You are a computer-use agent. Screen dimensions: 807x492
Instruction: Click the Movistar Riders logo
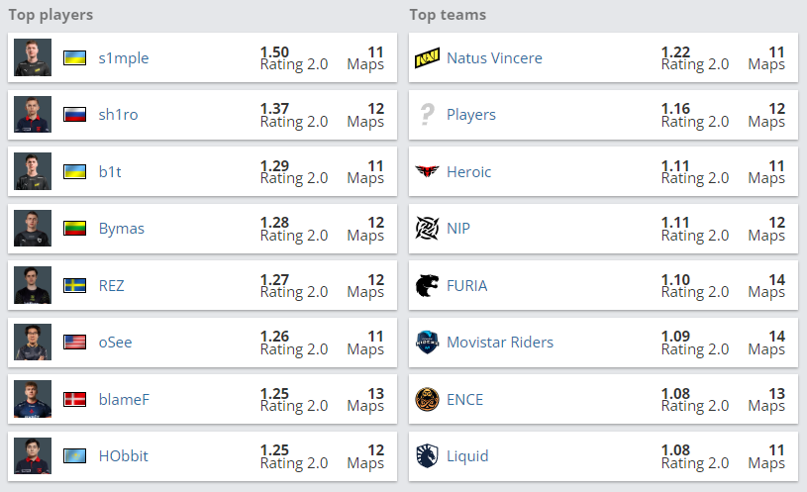pyautogui.click(x=427, y=343)
